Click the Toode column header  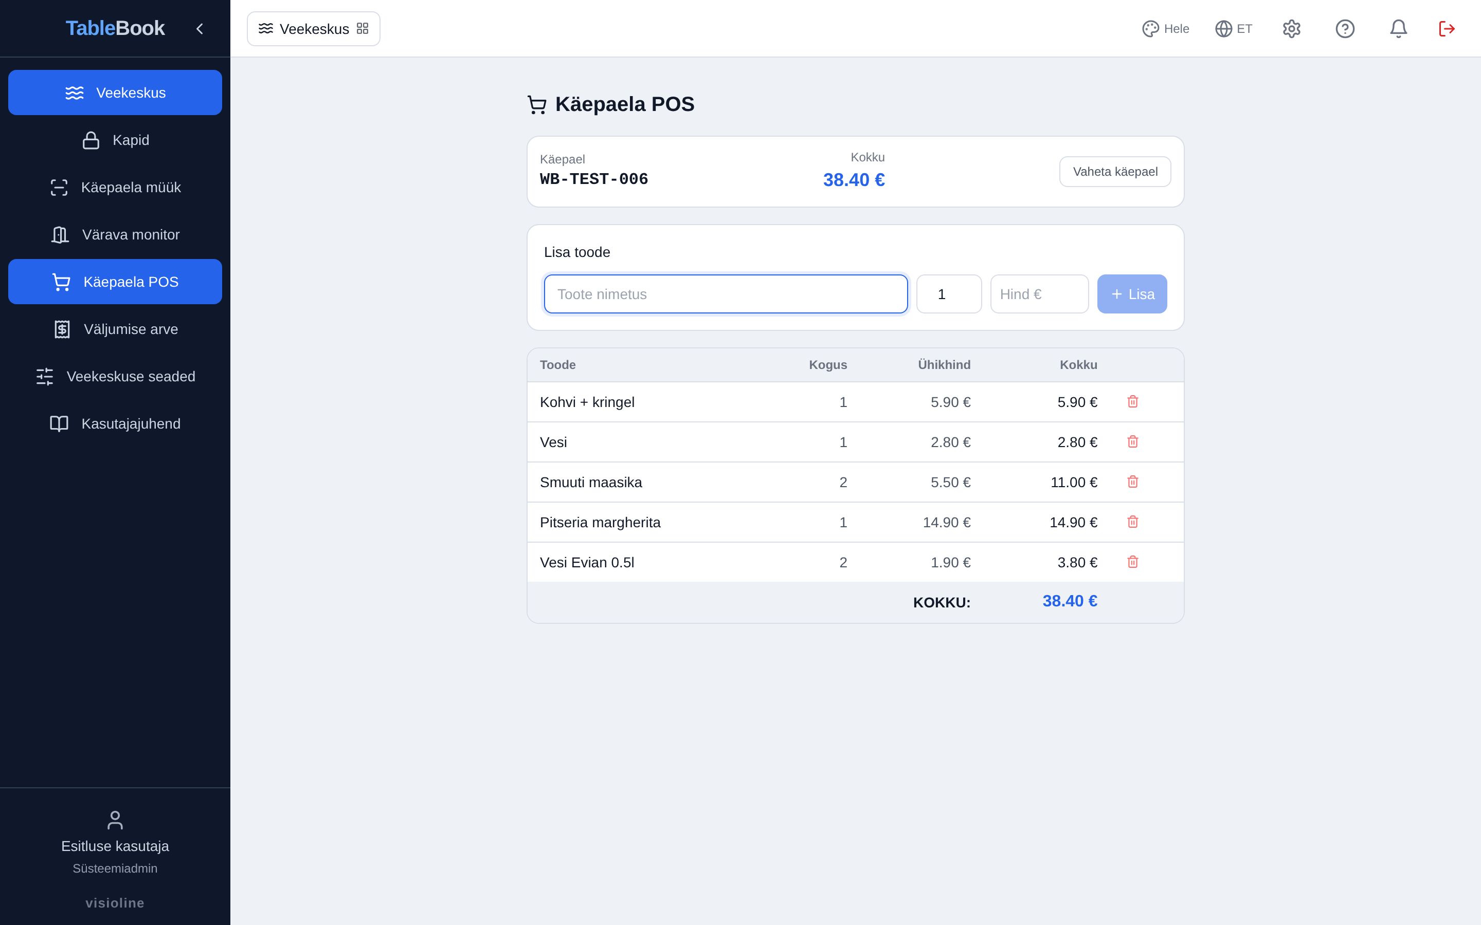tap(557, 365)
